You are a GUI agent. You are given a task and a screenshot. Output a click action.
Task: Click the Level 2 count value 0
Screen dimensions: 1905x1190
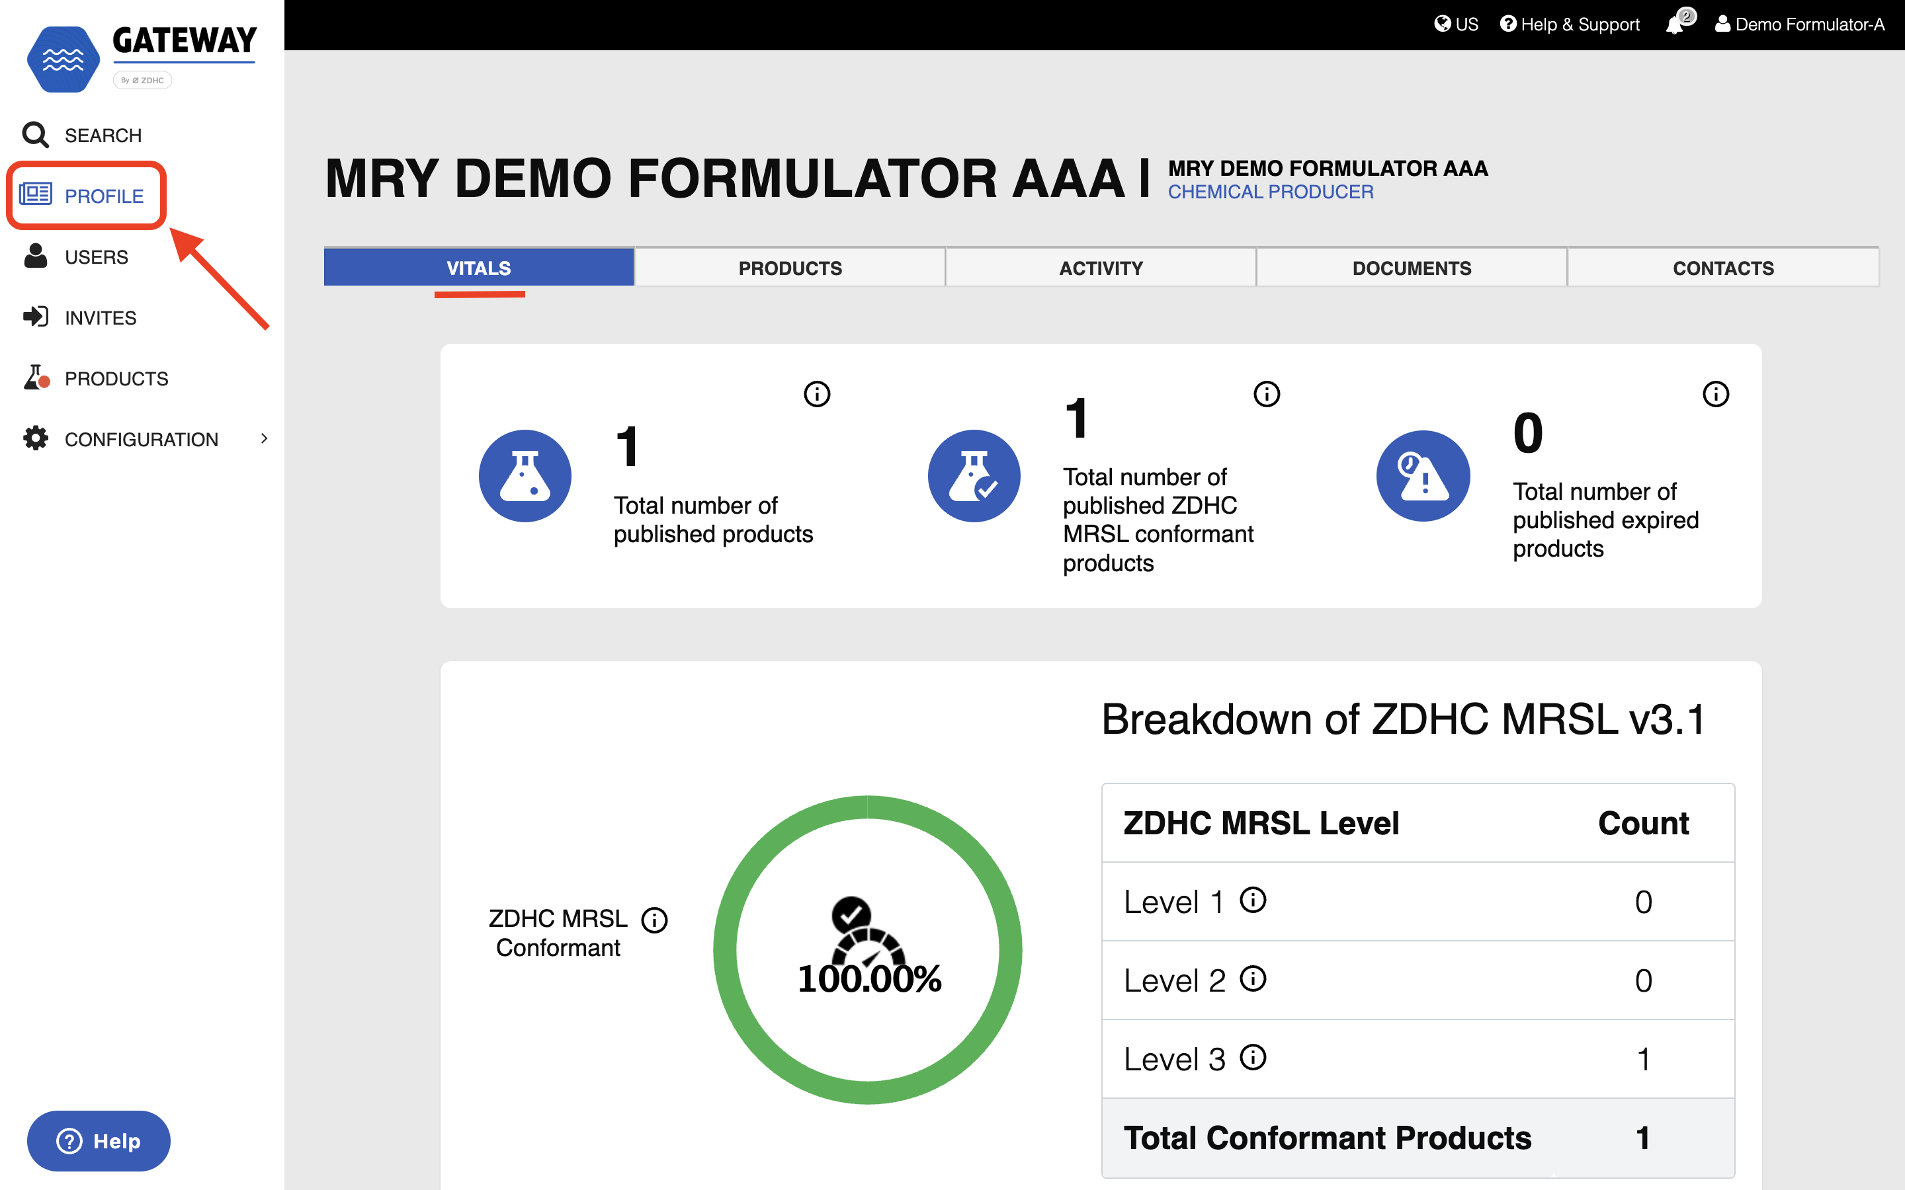1643,980
